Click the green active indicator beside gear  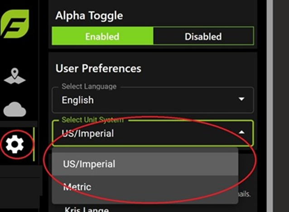click(x=34, y=144)
